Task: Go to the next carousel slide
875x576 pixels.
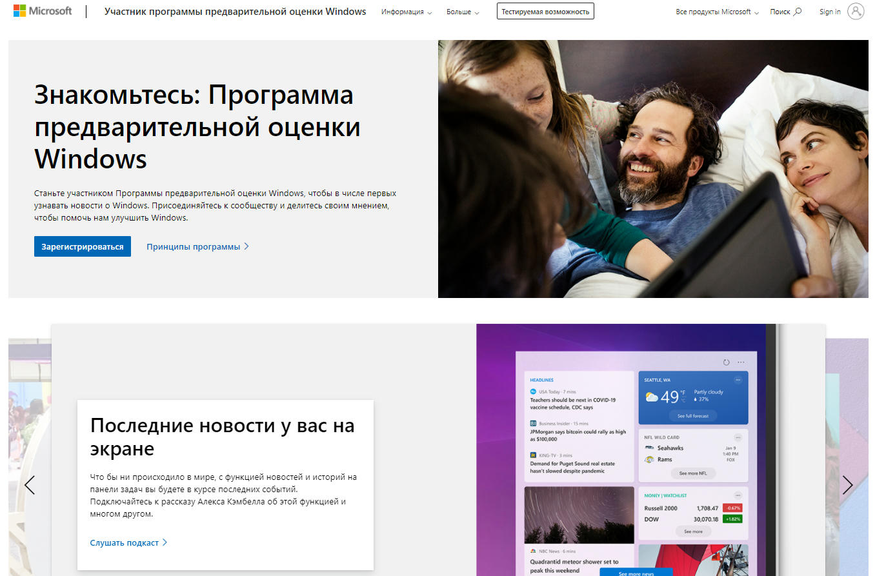Action: pos(847,484)
